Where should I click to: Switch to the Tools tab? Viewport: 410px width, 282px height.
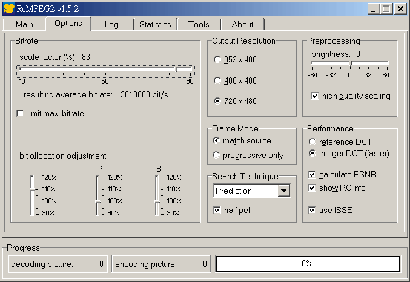pyautogui.click(x=199, y=24)
